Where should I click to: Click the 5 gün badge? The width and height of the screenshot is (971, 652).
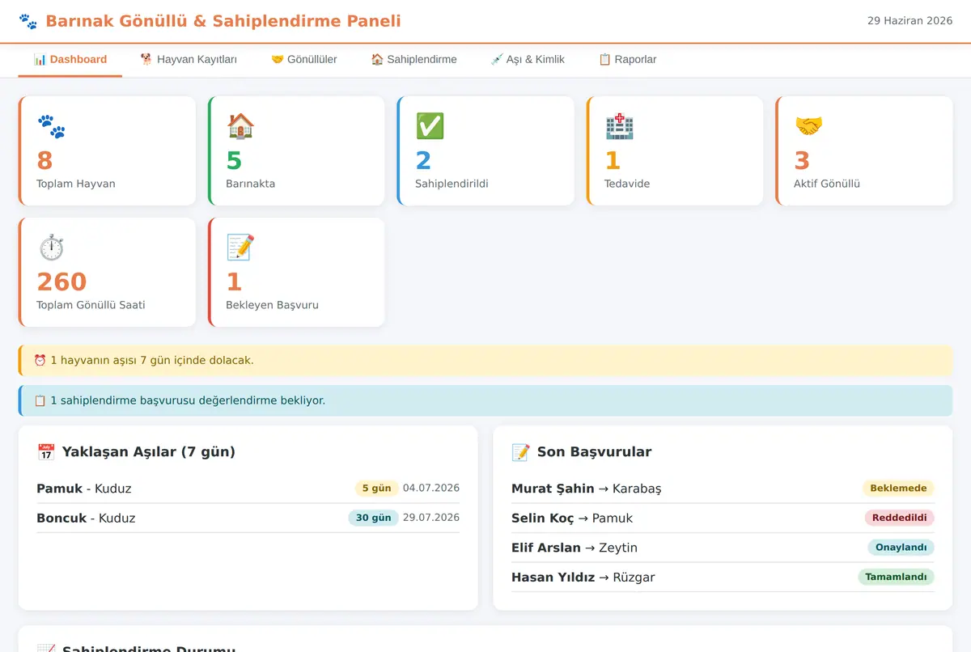tap(376, 489)
